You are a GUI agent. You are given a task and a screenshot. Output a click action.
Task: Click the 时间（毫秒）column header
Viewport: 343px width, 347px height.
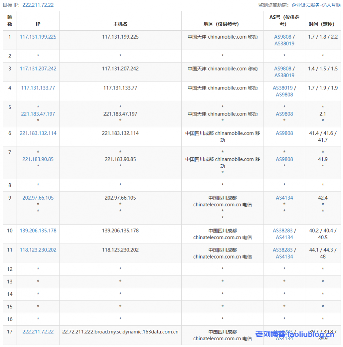point(322,24)
